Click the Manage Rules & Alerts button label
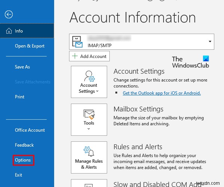The width and height of the screenshot is (224, 187). 89,164
